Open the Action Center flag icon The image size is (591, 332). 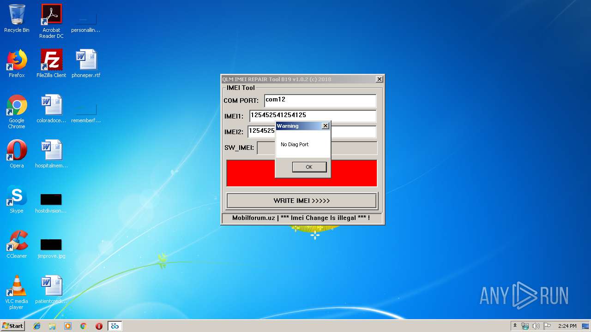[x=547, y=326]
